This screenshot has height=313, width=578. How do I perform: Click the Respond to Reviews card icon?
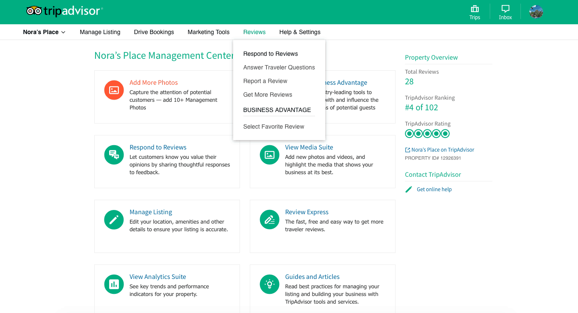coord(114,155)
